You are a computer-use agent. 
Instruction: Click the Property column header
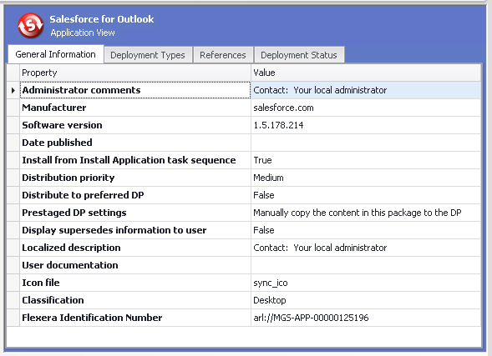point(135,73)
